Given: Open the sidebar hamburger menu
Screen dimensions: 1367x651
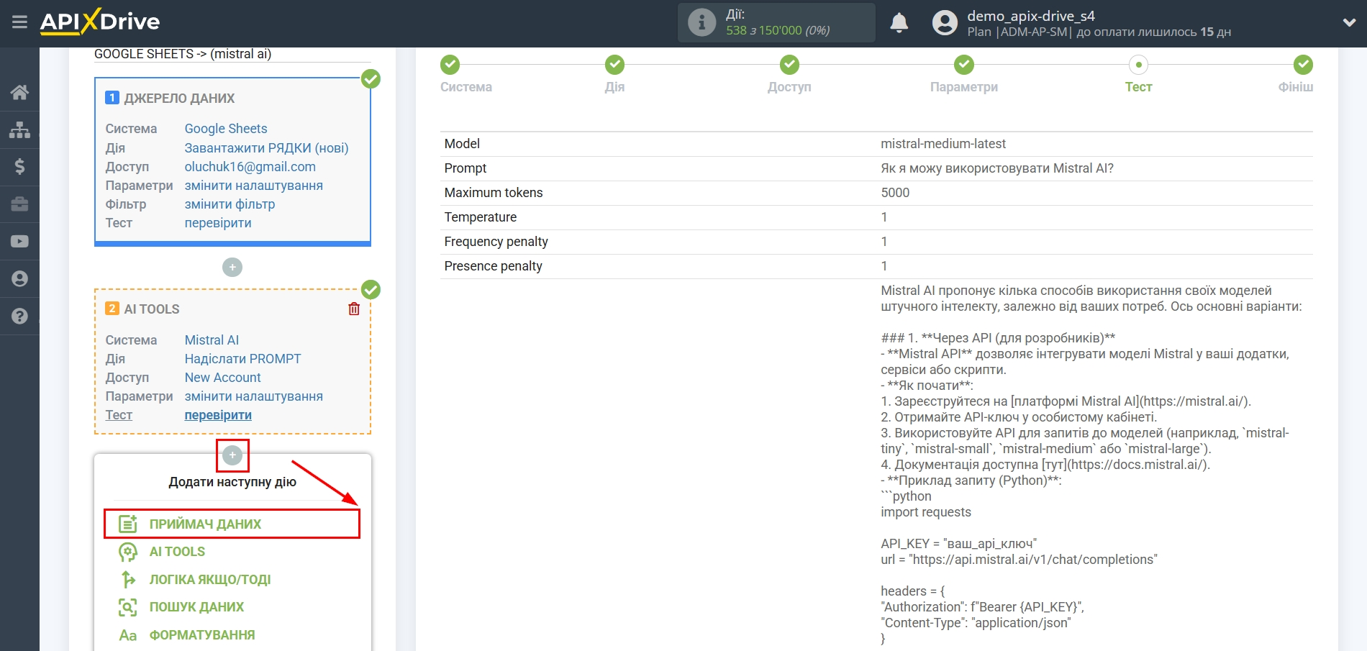Looking at the screenshot, I should (19, 22).
